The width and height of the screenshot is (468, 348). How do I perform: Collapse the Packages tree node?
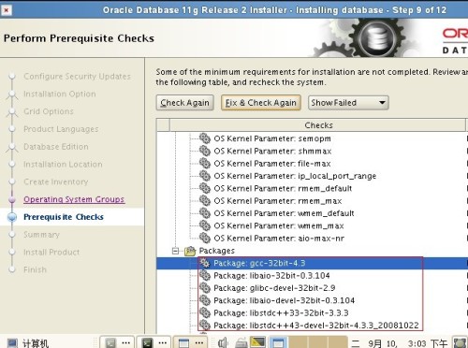pyautogui.click(x=176, y=251)
